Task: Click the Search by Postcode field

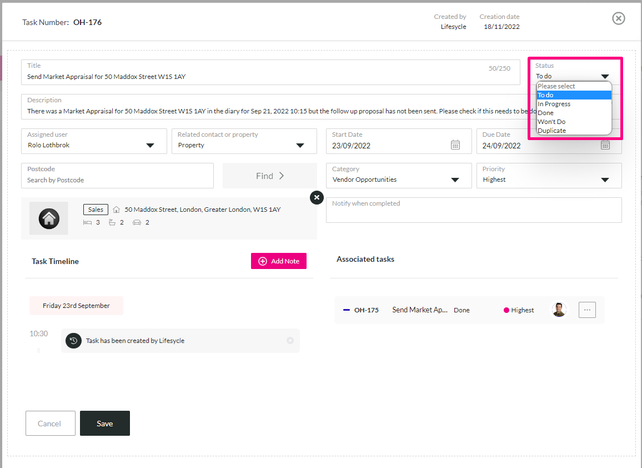Action: [117, 176]
